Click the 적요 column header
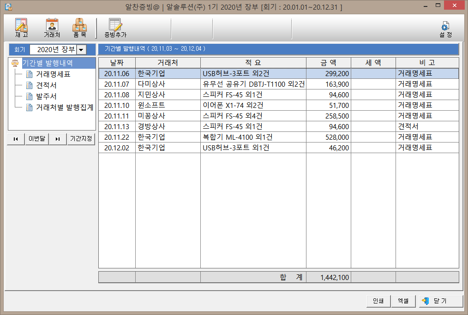 click(253, 63)
